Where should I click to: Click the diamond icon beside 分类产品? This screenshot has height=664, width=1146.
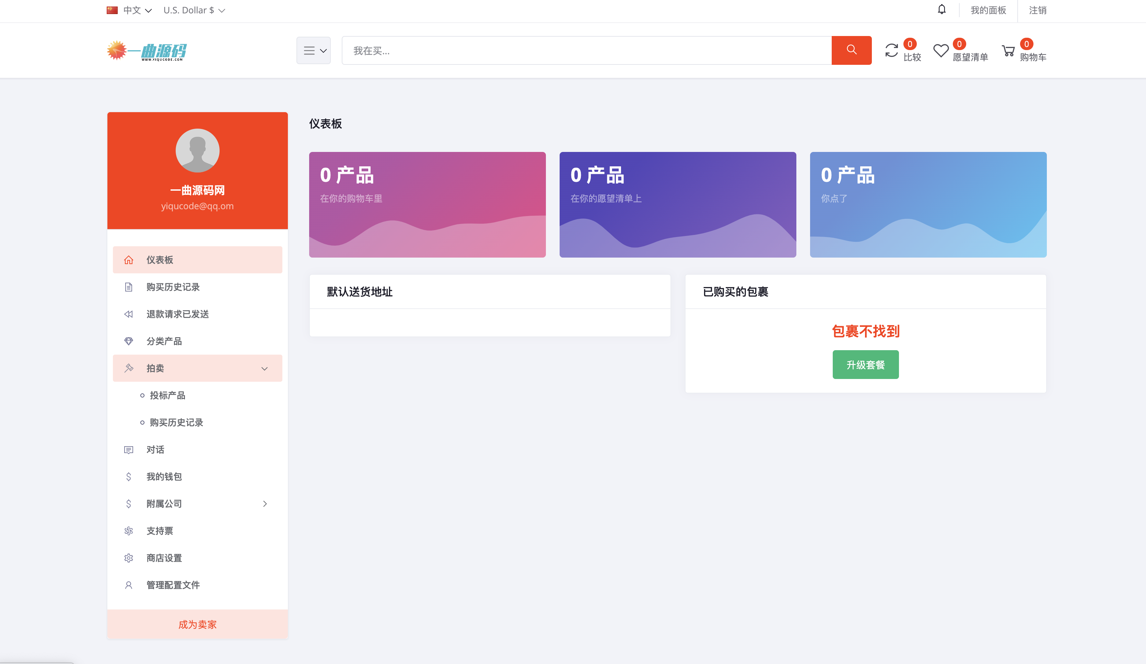[129, 341]
